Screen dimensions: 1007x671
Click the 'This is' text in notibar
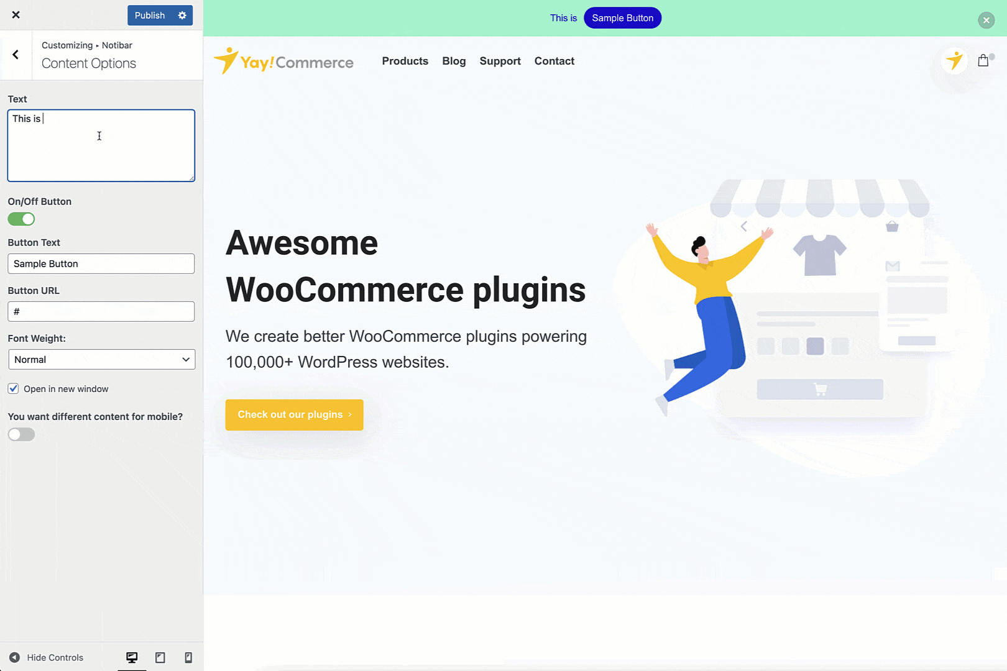click(563, 18)
